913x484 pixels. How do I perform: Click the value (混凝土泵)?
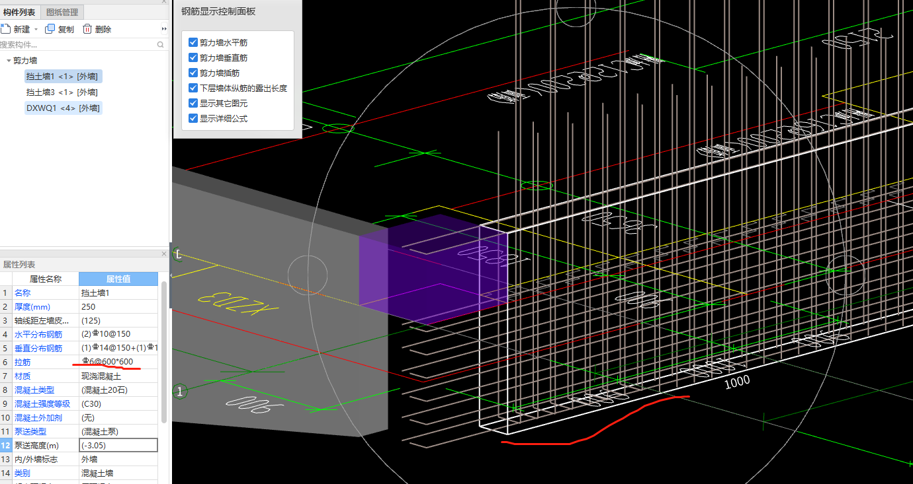pyautogui.click(x=118, y=432)
